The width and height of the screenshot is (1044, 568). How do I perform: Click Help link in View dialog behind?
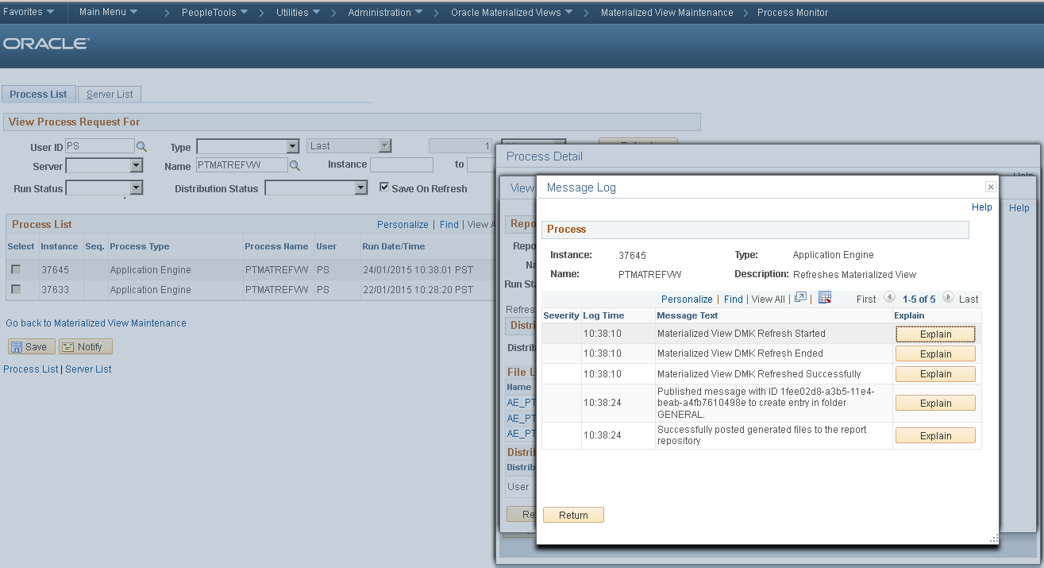(1019, 208)
